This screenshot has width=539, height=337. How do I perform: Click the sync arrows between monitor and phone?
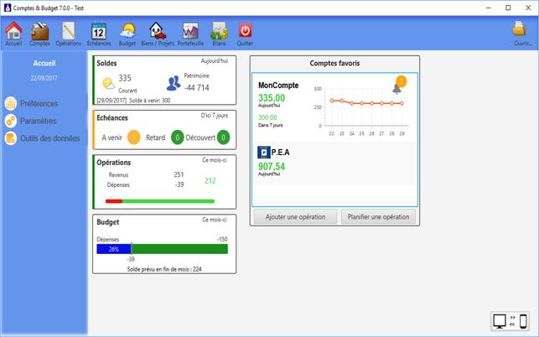click(512, 321)
